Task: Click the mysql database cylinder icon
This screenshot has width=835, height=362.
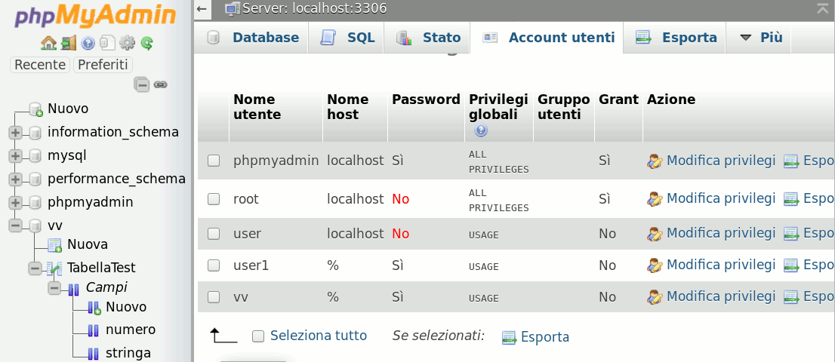Action: tap(35, 156)
